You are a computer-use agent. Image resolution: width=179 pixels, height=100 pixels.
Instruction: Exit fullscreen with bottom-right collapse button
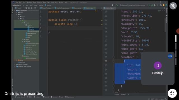[x=172, y=93]
